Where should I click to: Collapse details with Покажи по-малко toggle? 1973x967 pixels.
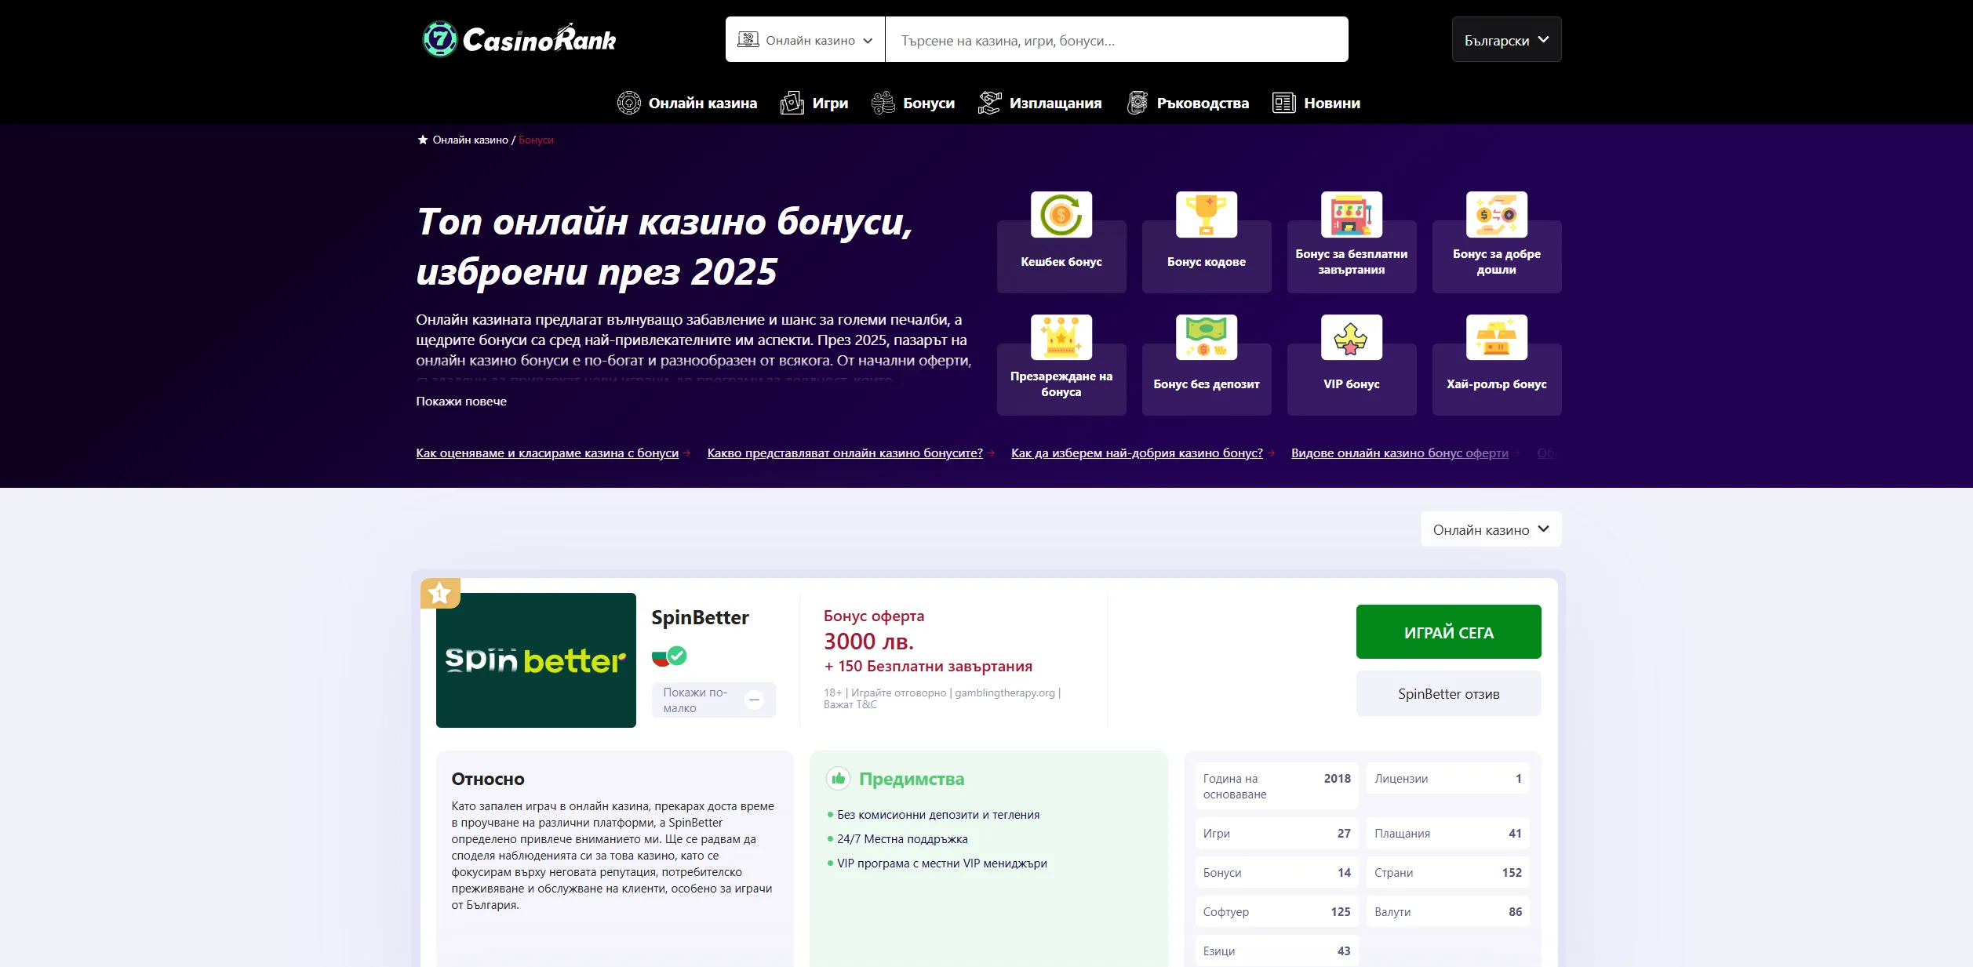[x=713, y=700]
